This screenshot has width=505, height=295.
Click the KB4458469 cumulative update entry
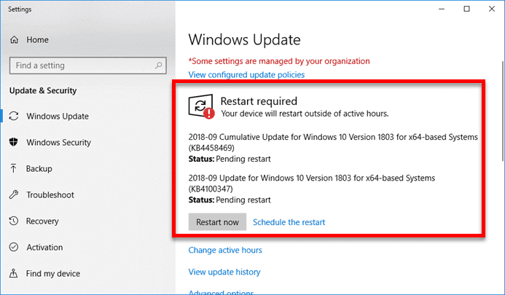pos(333,142)
